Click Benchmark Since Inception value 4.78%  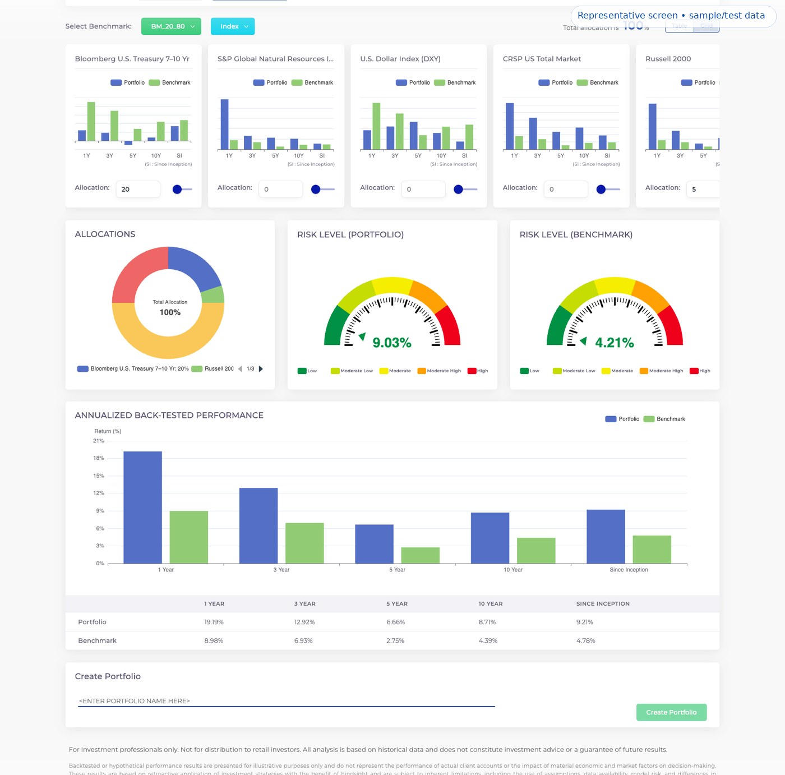point(586,640)
